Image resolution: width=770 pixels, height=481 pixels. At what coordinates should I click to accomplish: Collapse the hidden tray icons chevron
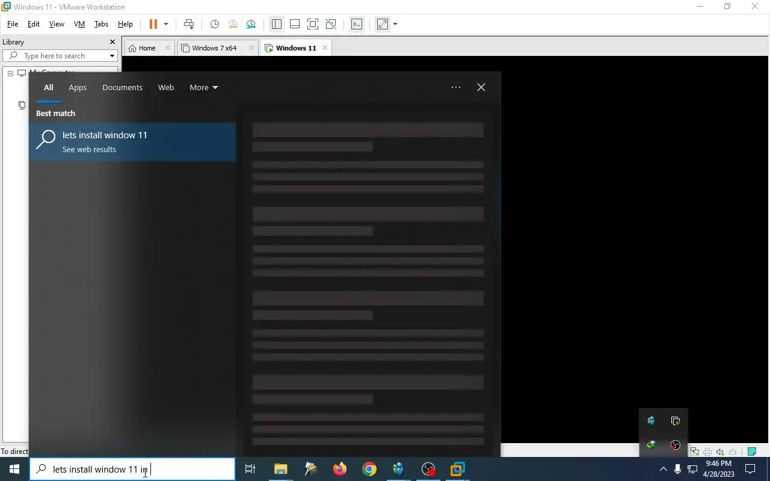coord(664,469)
